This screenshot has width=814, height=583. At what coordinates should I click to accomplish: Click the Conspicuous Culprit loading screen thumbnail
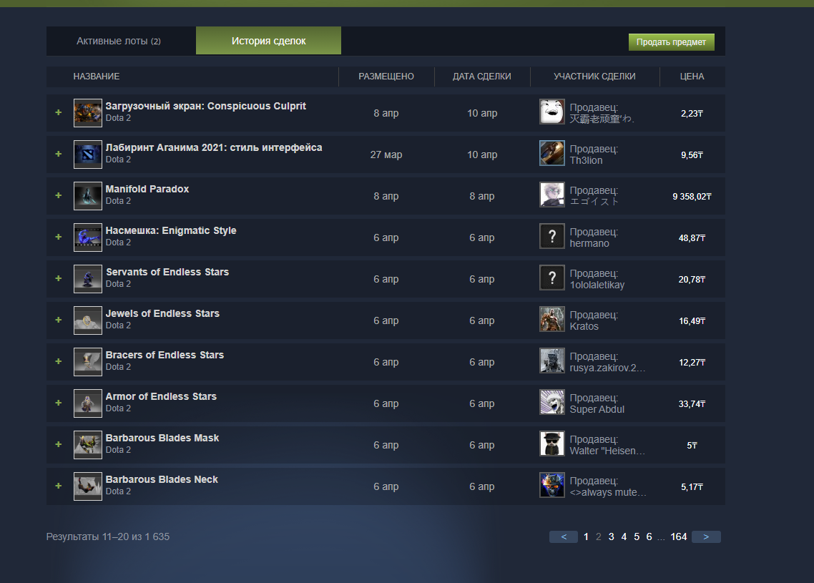pyautogui.click(x=87, y=112)
